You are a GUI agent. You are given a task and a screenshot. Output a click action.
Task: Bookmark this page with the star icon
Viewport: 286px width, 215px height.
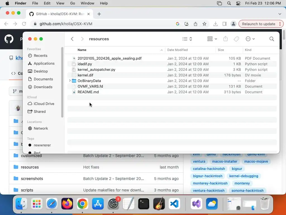pyautogui.click(x=204, y=24)
